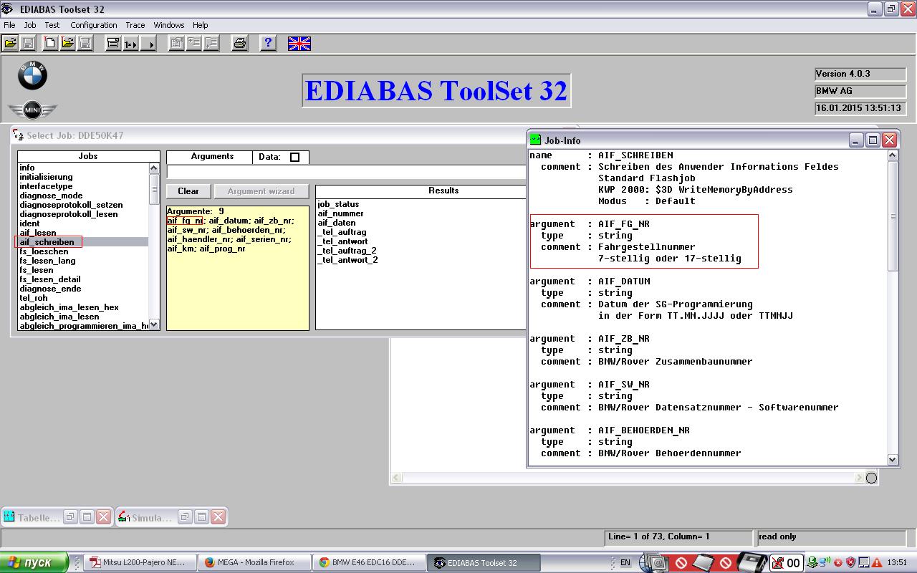Open the Help menu
Image resolution: width=917 pixels, height=573 pixels.
[201, 25]
